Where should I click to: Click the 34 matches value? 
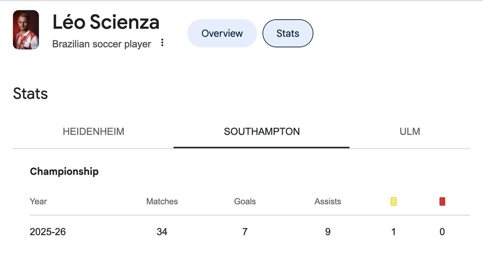[x=162, y=232]
